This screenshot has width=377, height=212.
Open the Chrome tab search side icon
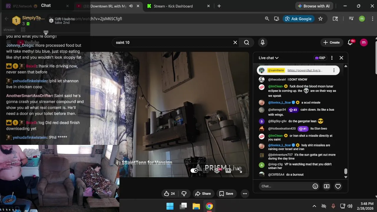(x=335, y=19)
